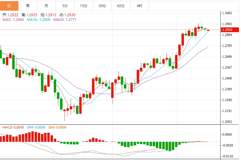Image resolution: width=241 pixels, height=160 pixels.
Task: Click the MACD: 0.0000 legend label
Action: click(13, 127)
